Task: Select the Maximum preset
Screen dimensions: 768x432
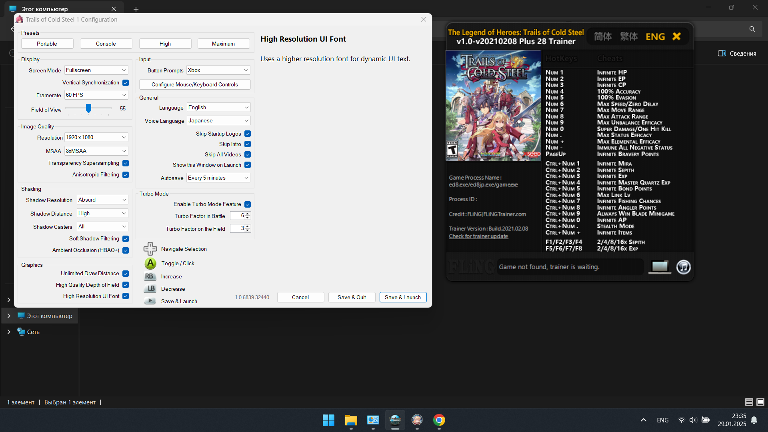Action: (224, 44)
